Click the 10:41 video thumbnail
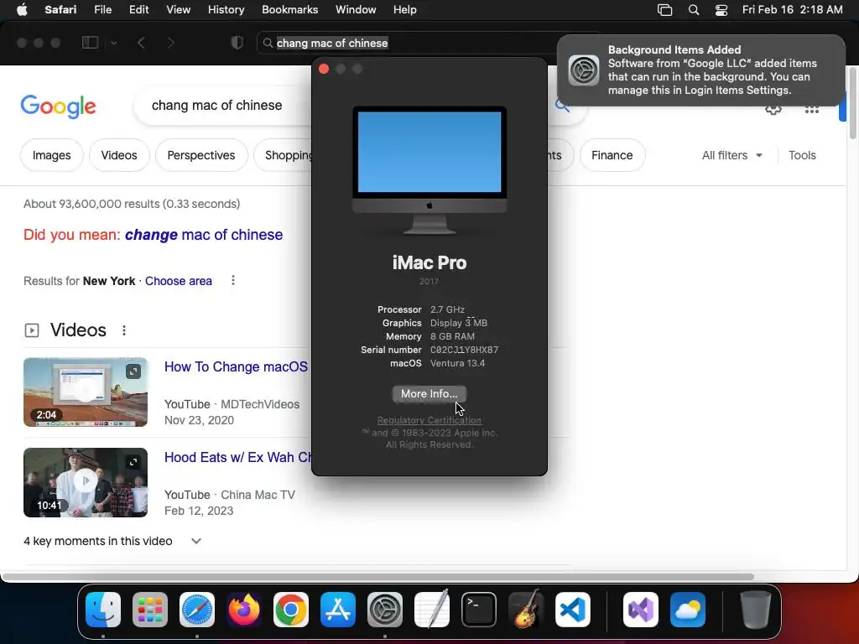 coord(86,482)
